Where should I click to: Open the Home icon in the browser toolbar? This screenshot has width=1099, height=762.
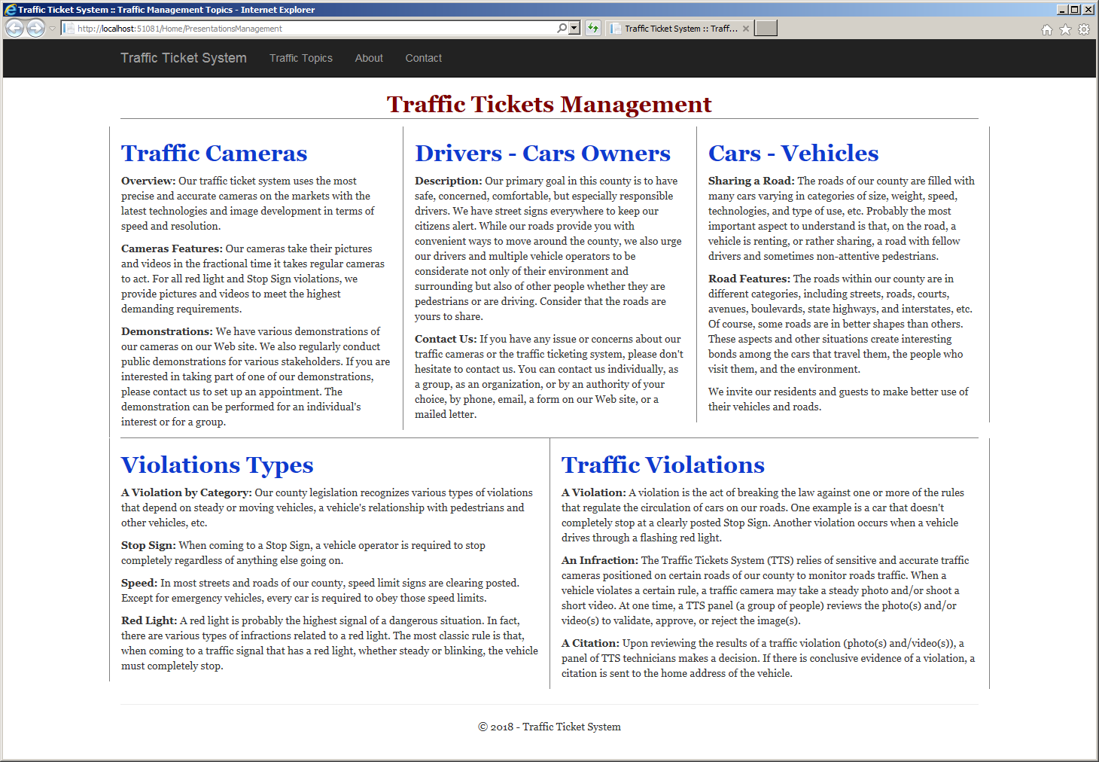(1046, 29)
